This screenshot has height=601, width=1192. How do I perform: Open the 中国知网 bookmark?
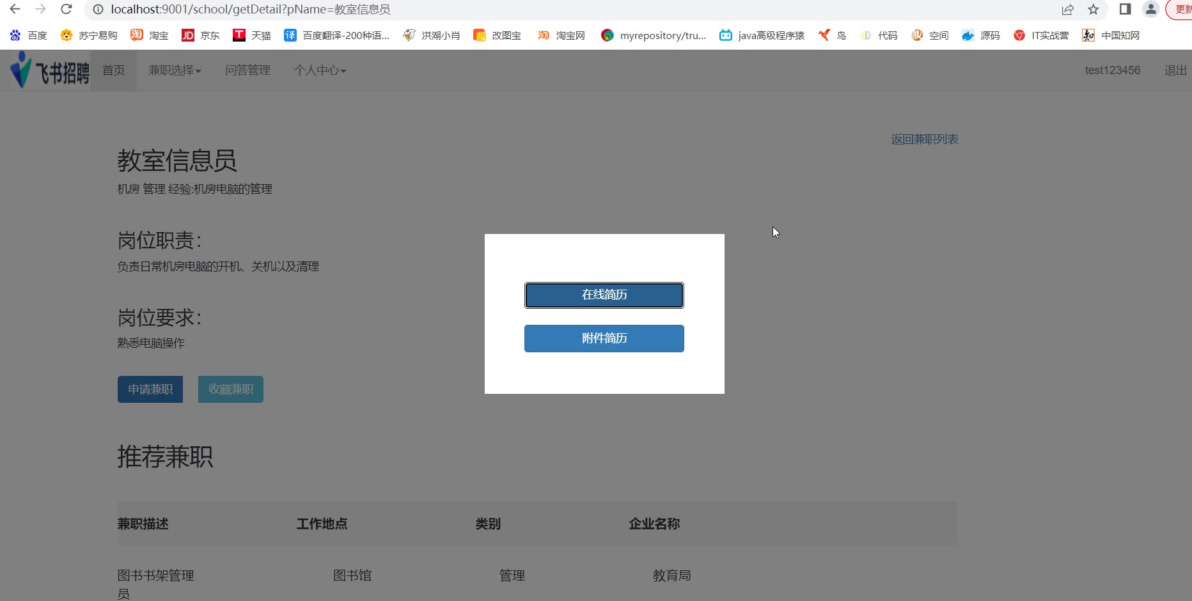coord(1111,35)
